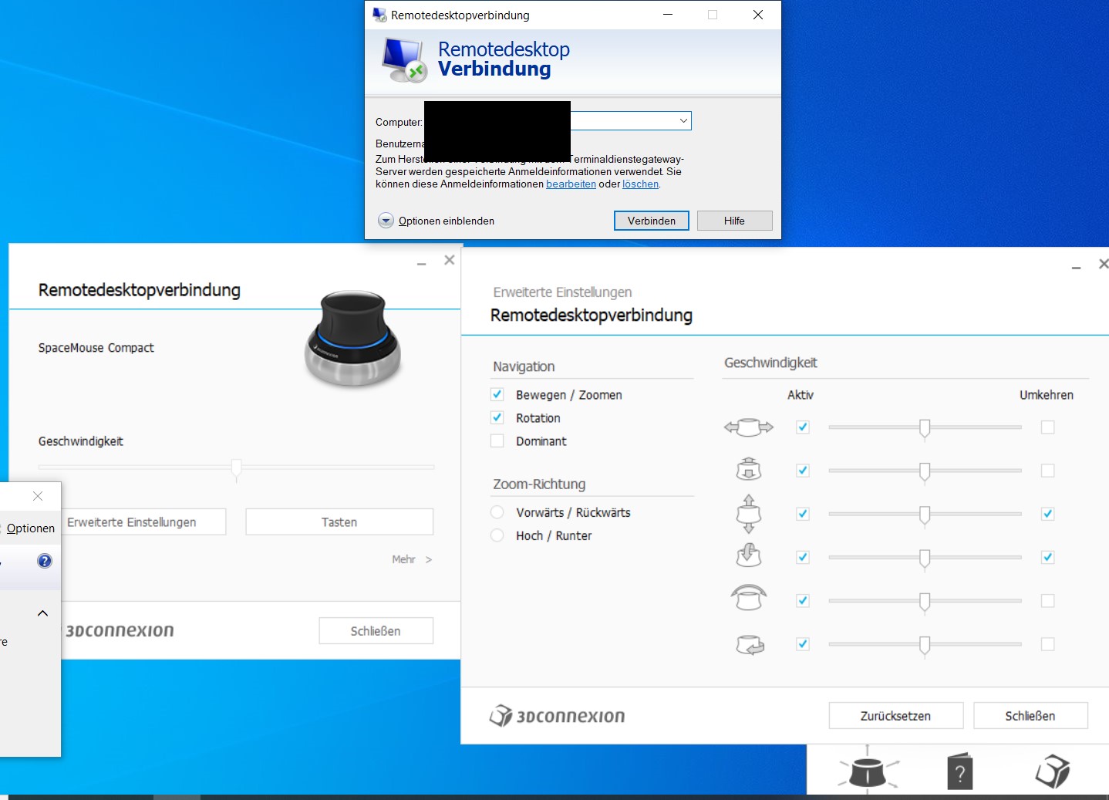Enable Umkehren for zoom axis
1109x800 pixels.
(1047, 470)
